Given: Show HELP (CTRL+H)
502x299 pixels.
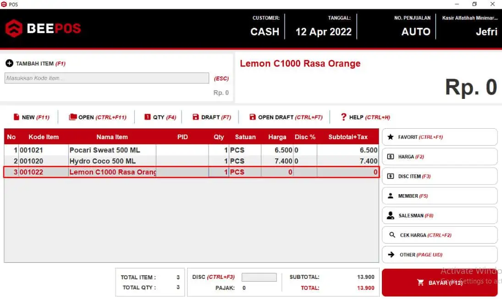Looking at the screenshot, I should click(x=365, y=117).
